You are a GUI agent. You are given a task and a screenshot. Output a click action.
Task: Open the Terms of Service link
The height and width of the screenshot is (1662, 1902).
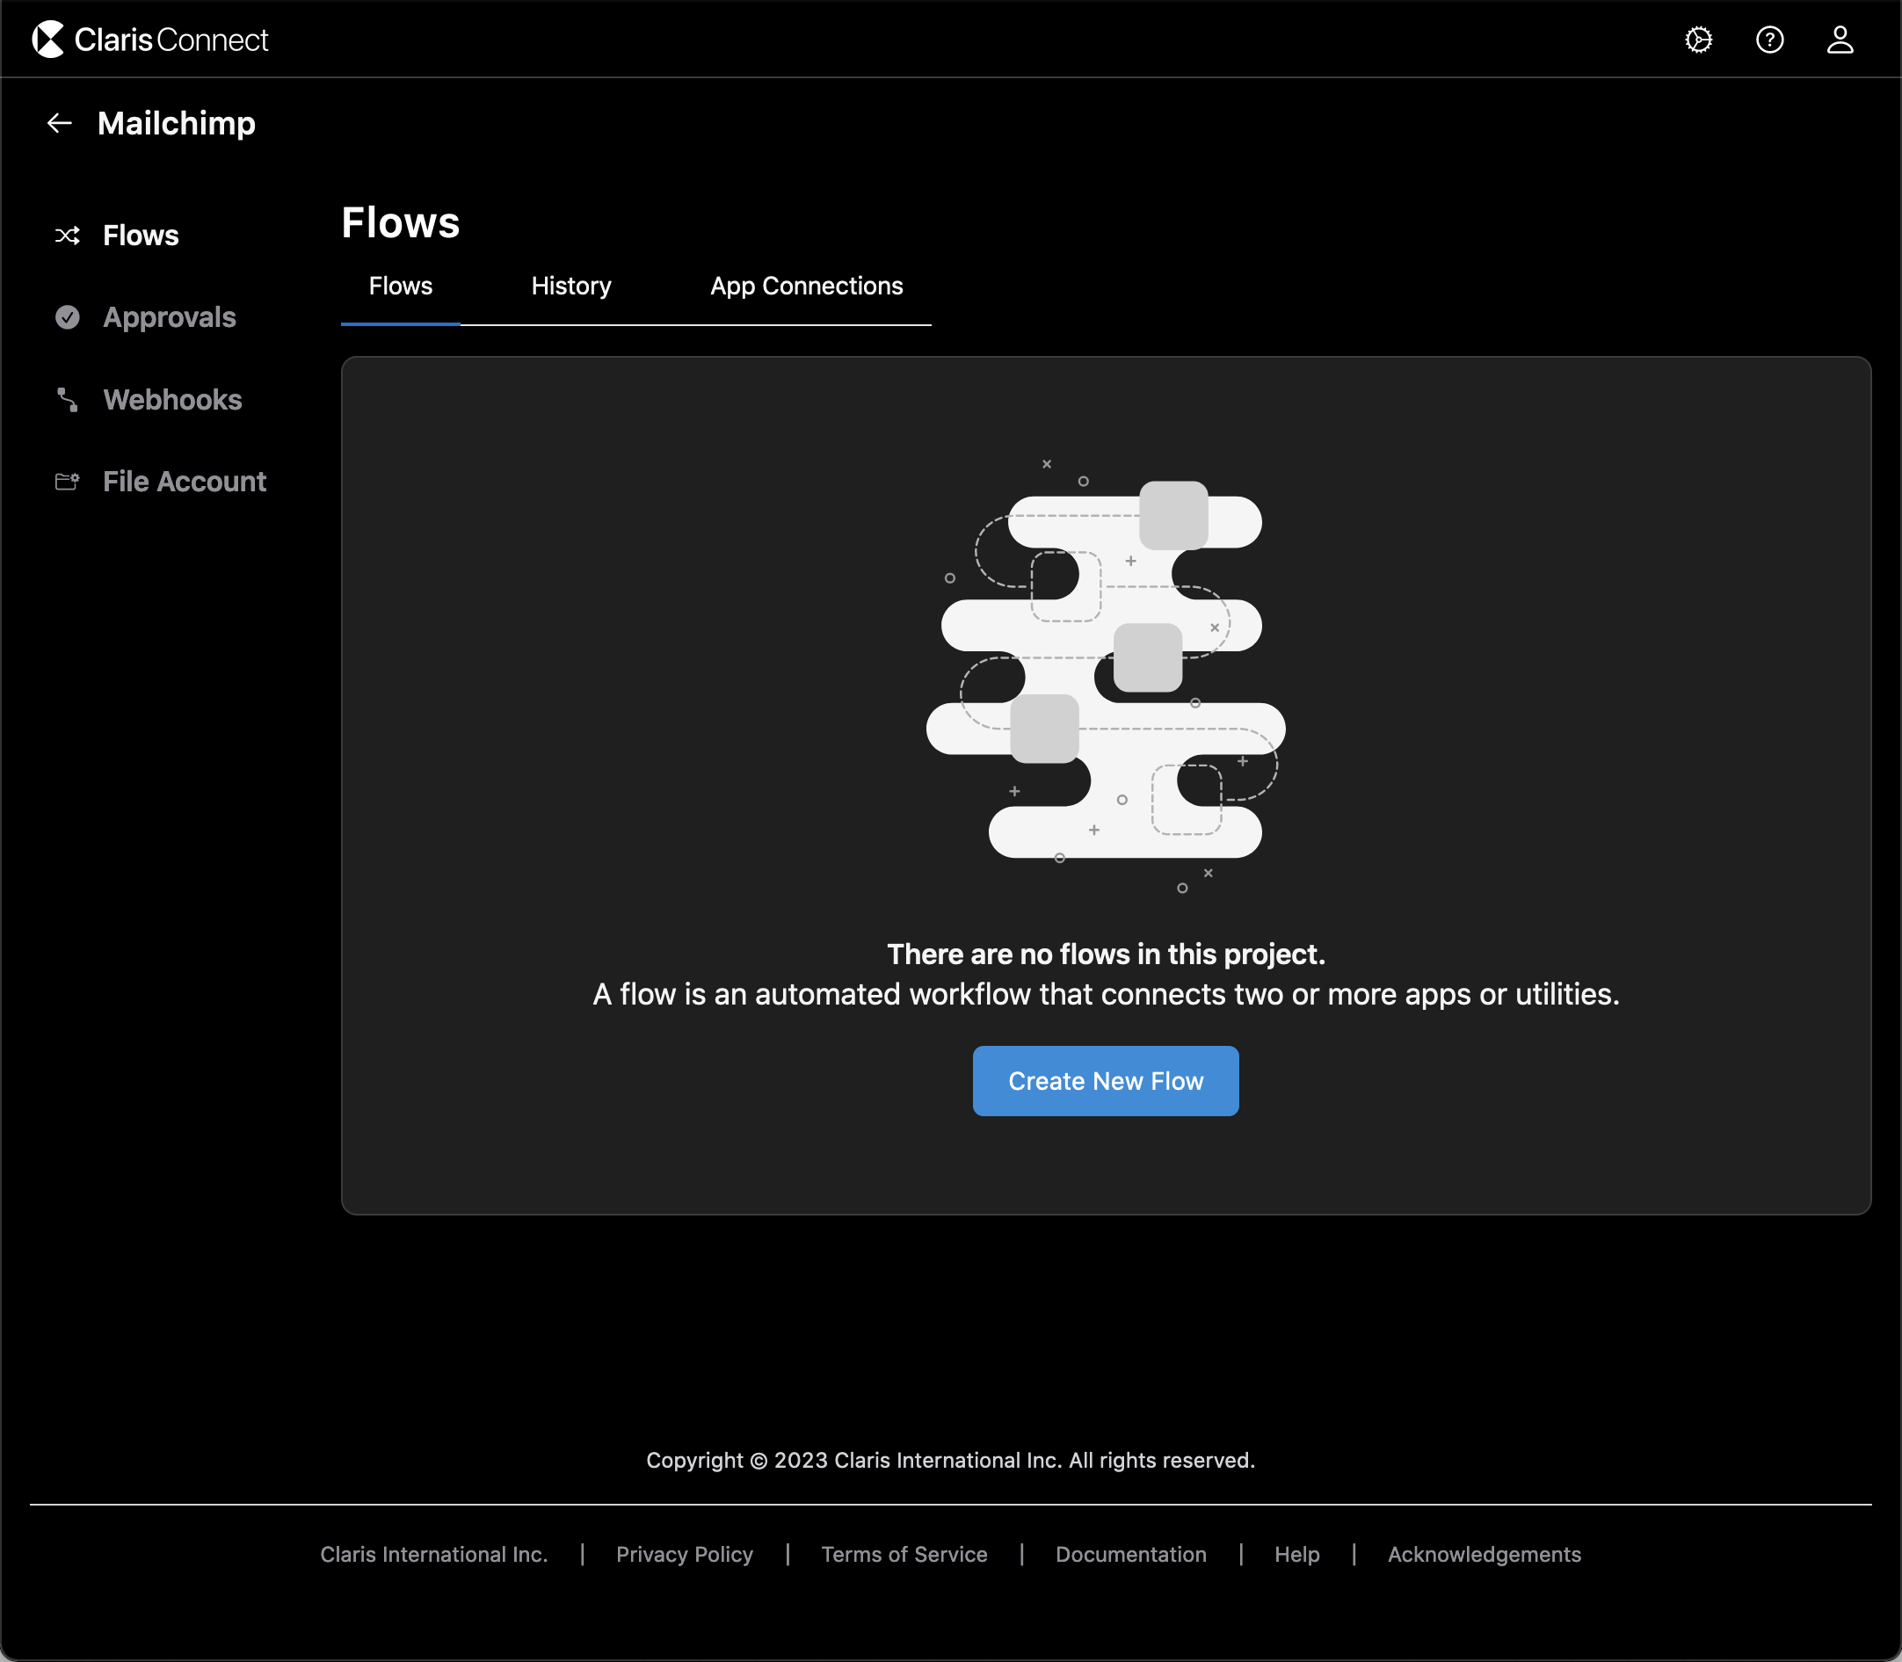pyautogui.click(x=904, y=1555)
